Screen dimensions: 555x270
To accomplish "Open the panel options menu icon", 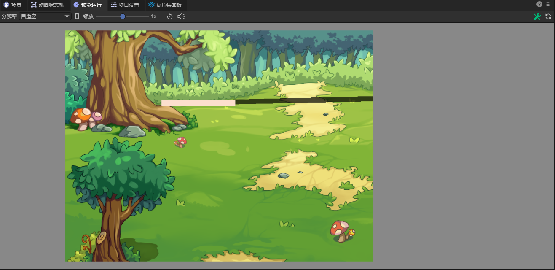I will click(x=548, y=4).
